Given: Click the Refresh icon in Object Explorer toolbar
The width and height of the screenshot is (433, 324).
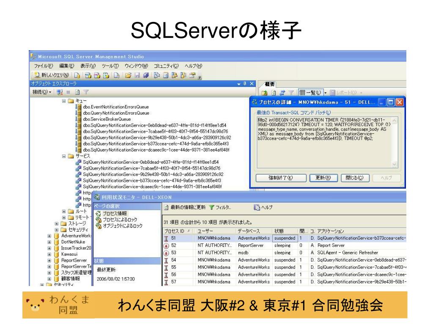Looking at the screenshot, I should pos(77,92).
